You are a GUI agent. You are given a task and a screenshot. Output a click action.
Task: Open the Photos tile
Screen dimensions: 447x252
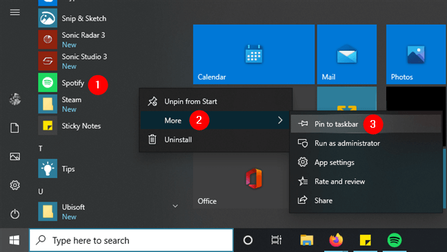(416, 55)
